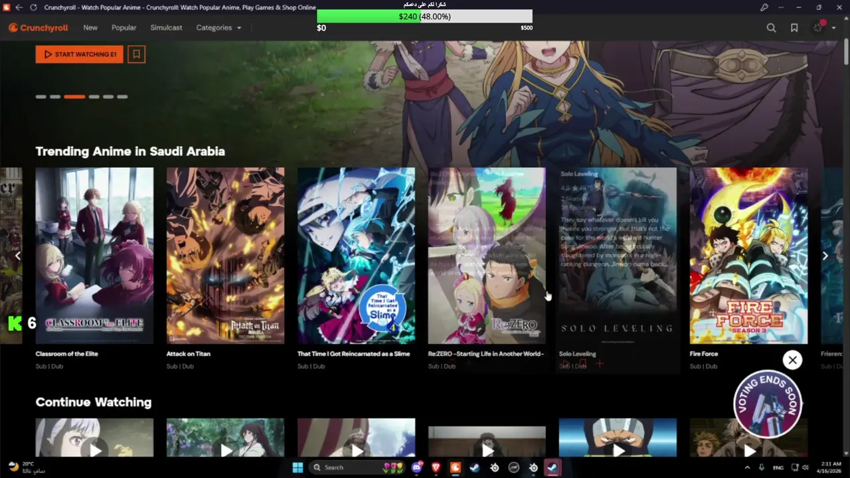Go to the Popular tab
The width and height of the screenshot is (850, 478).
tap(124, 28)
